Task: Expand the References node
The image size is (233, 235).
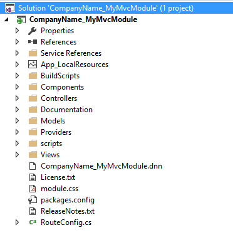Action: pos(17,42)
